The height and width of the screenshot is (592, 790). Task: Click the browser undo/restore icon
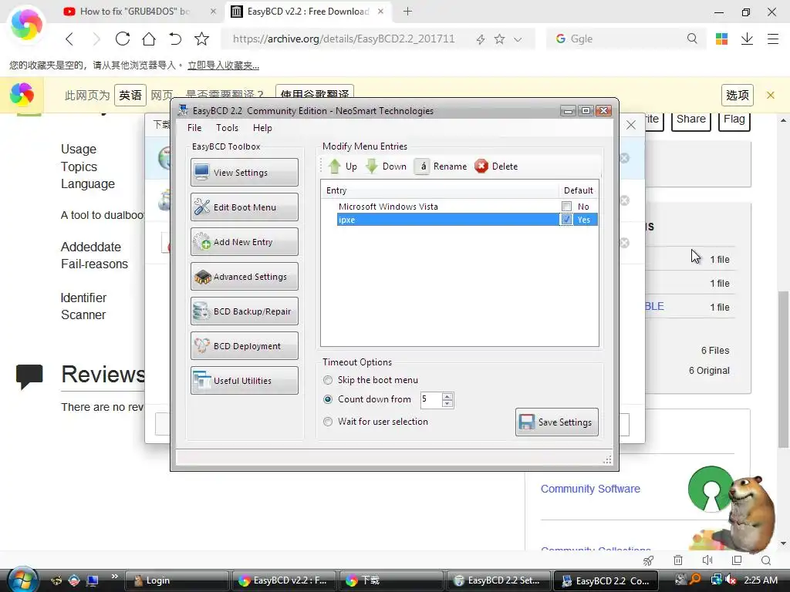coord(175,39)
